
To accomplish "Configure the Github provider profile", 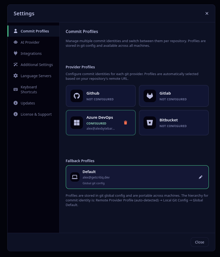I will [x=101, y=96].
